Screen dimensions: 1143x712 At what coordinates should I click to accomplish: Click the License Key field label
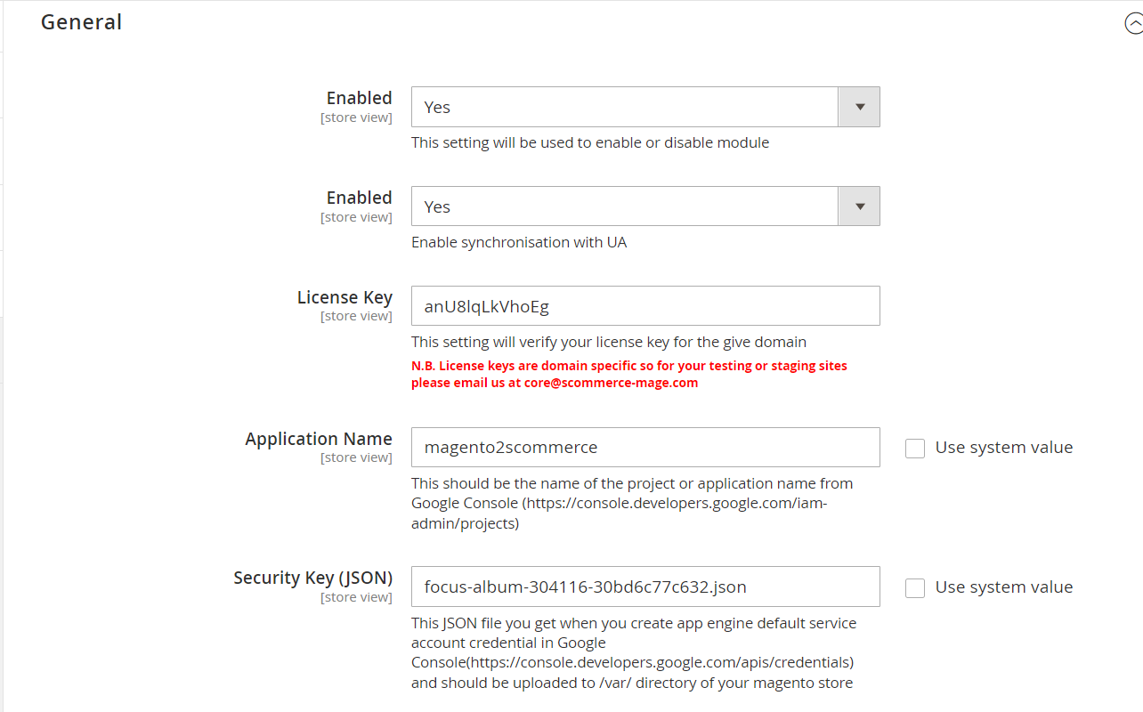[x=345, y=297]
